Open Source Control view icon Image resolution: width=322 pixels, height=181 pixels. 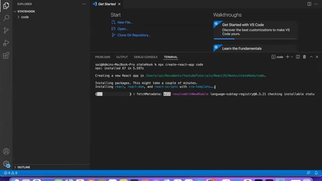[6, 31]
